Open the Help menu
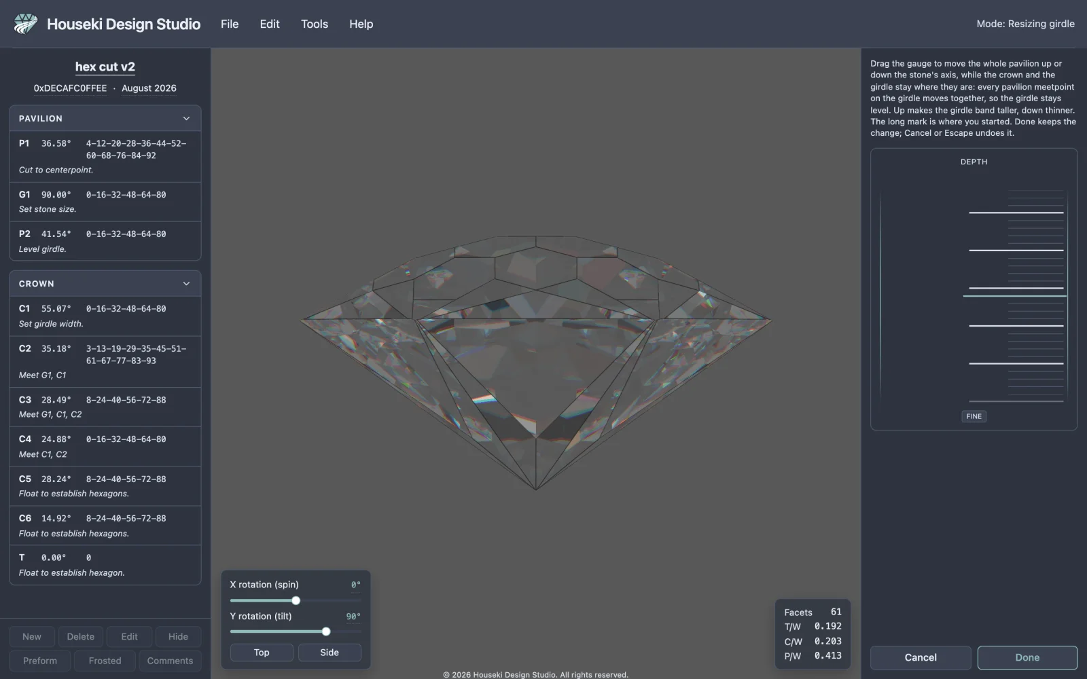Viewport: 1087px width, 679px height. coord(361,24)
